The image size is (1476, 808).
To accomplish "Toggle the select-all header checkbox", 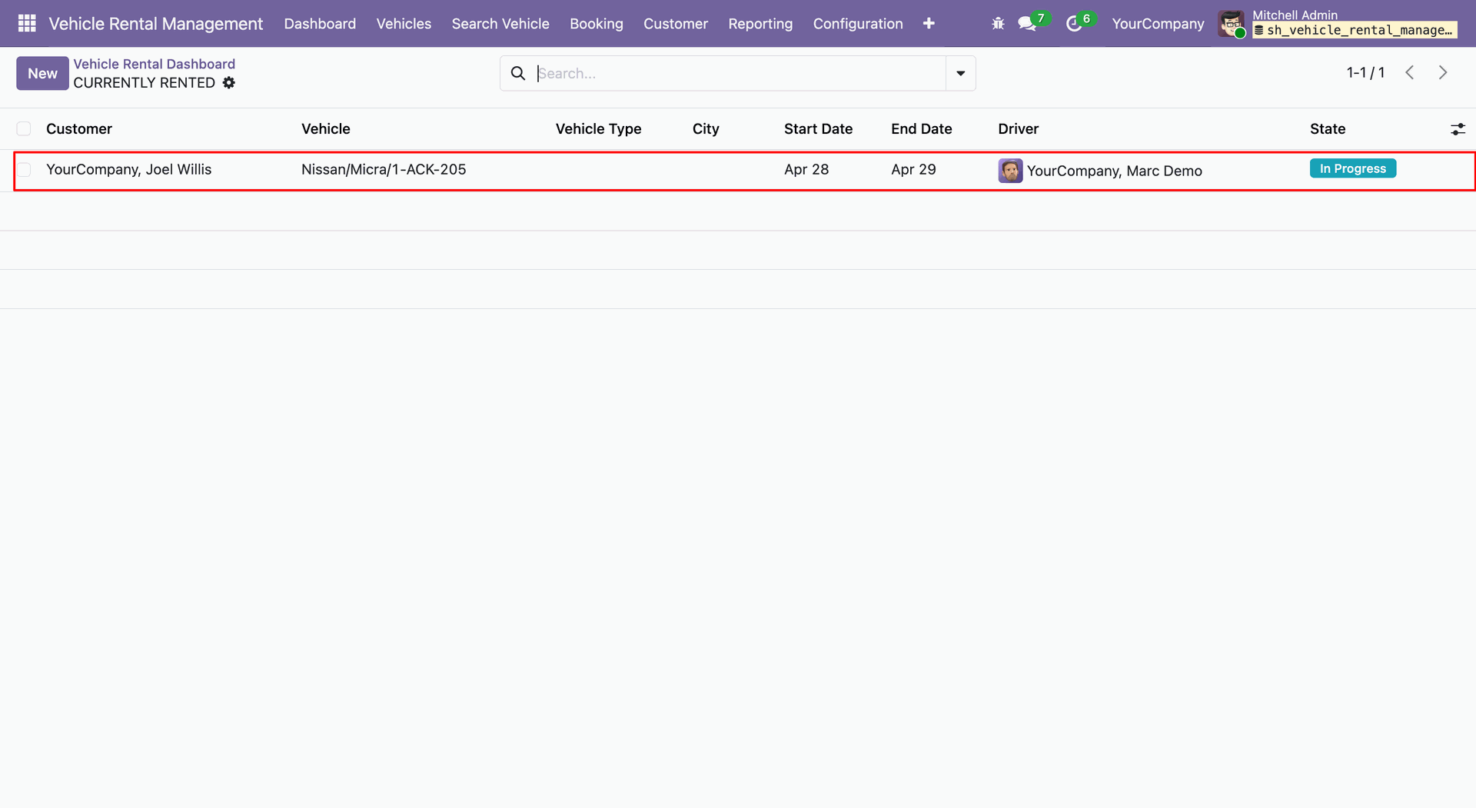I will tap(24, 129).
